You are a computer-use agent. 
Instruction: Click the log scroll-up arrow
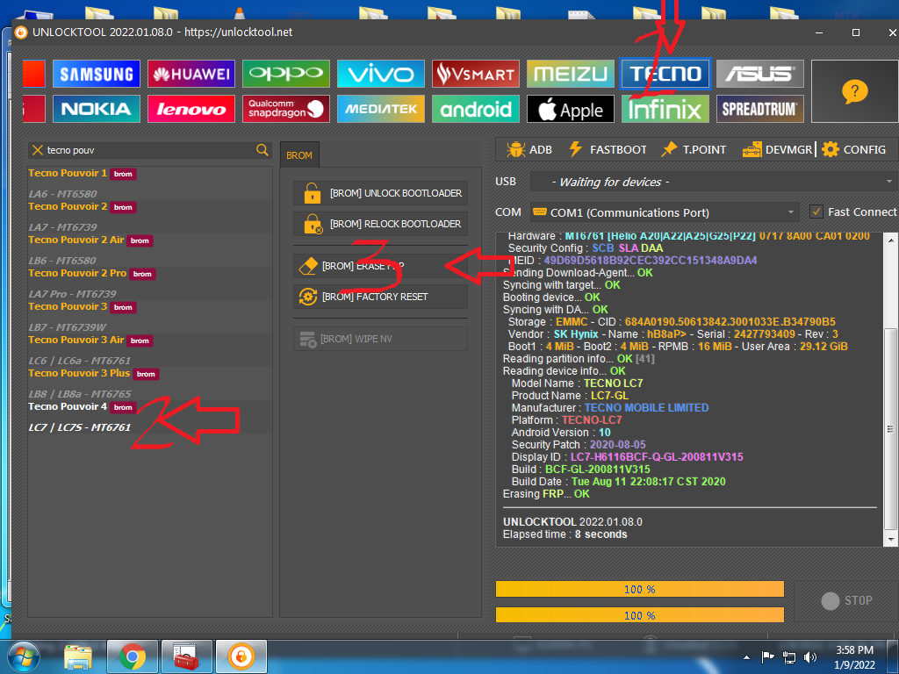[x=890, y=239]
